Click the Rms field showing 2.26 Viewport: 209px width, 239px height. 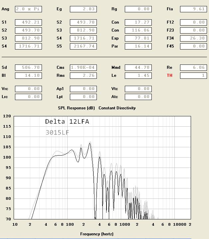[x=83, y=75]
